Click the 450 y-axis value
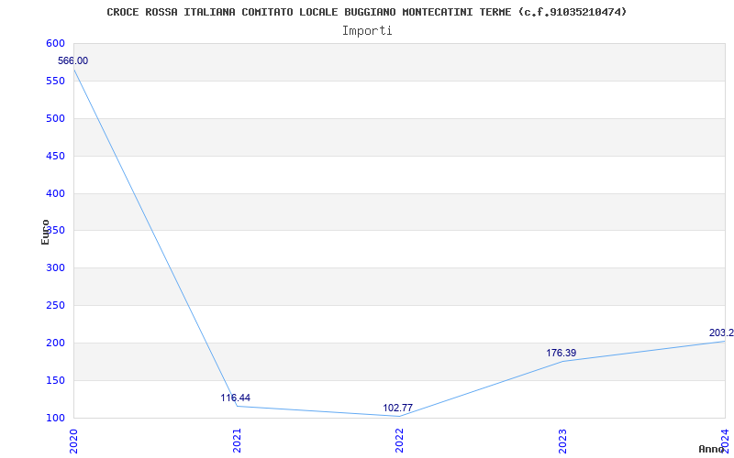This screenshot has width=734, height=458. pyautogui.click(x=55, y=156)
